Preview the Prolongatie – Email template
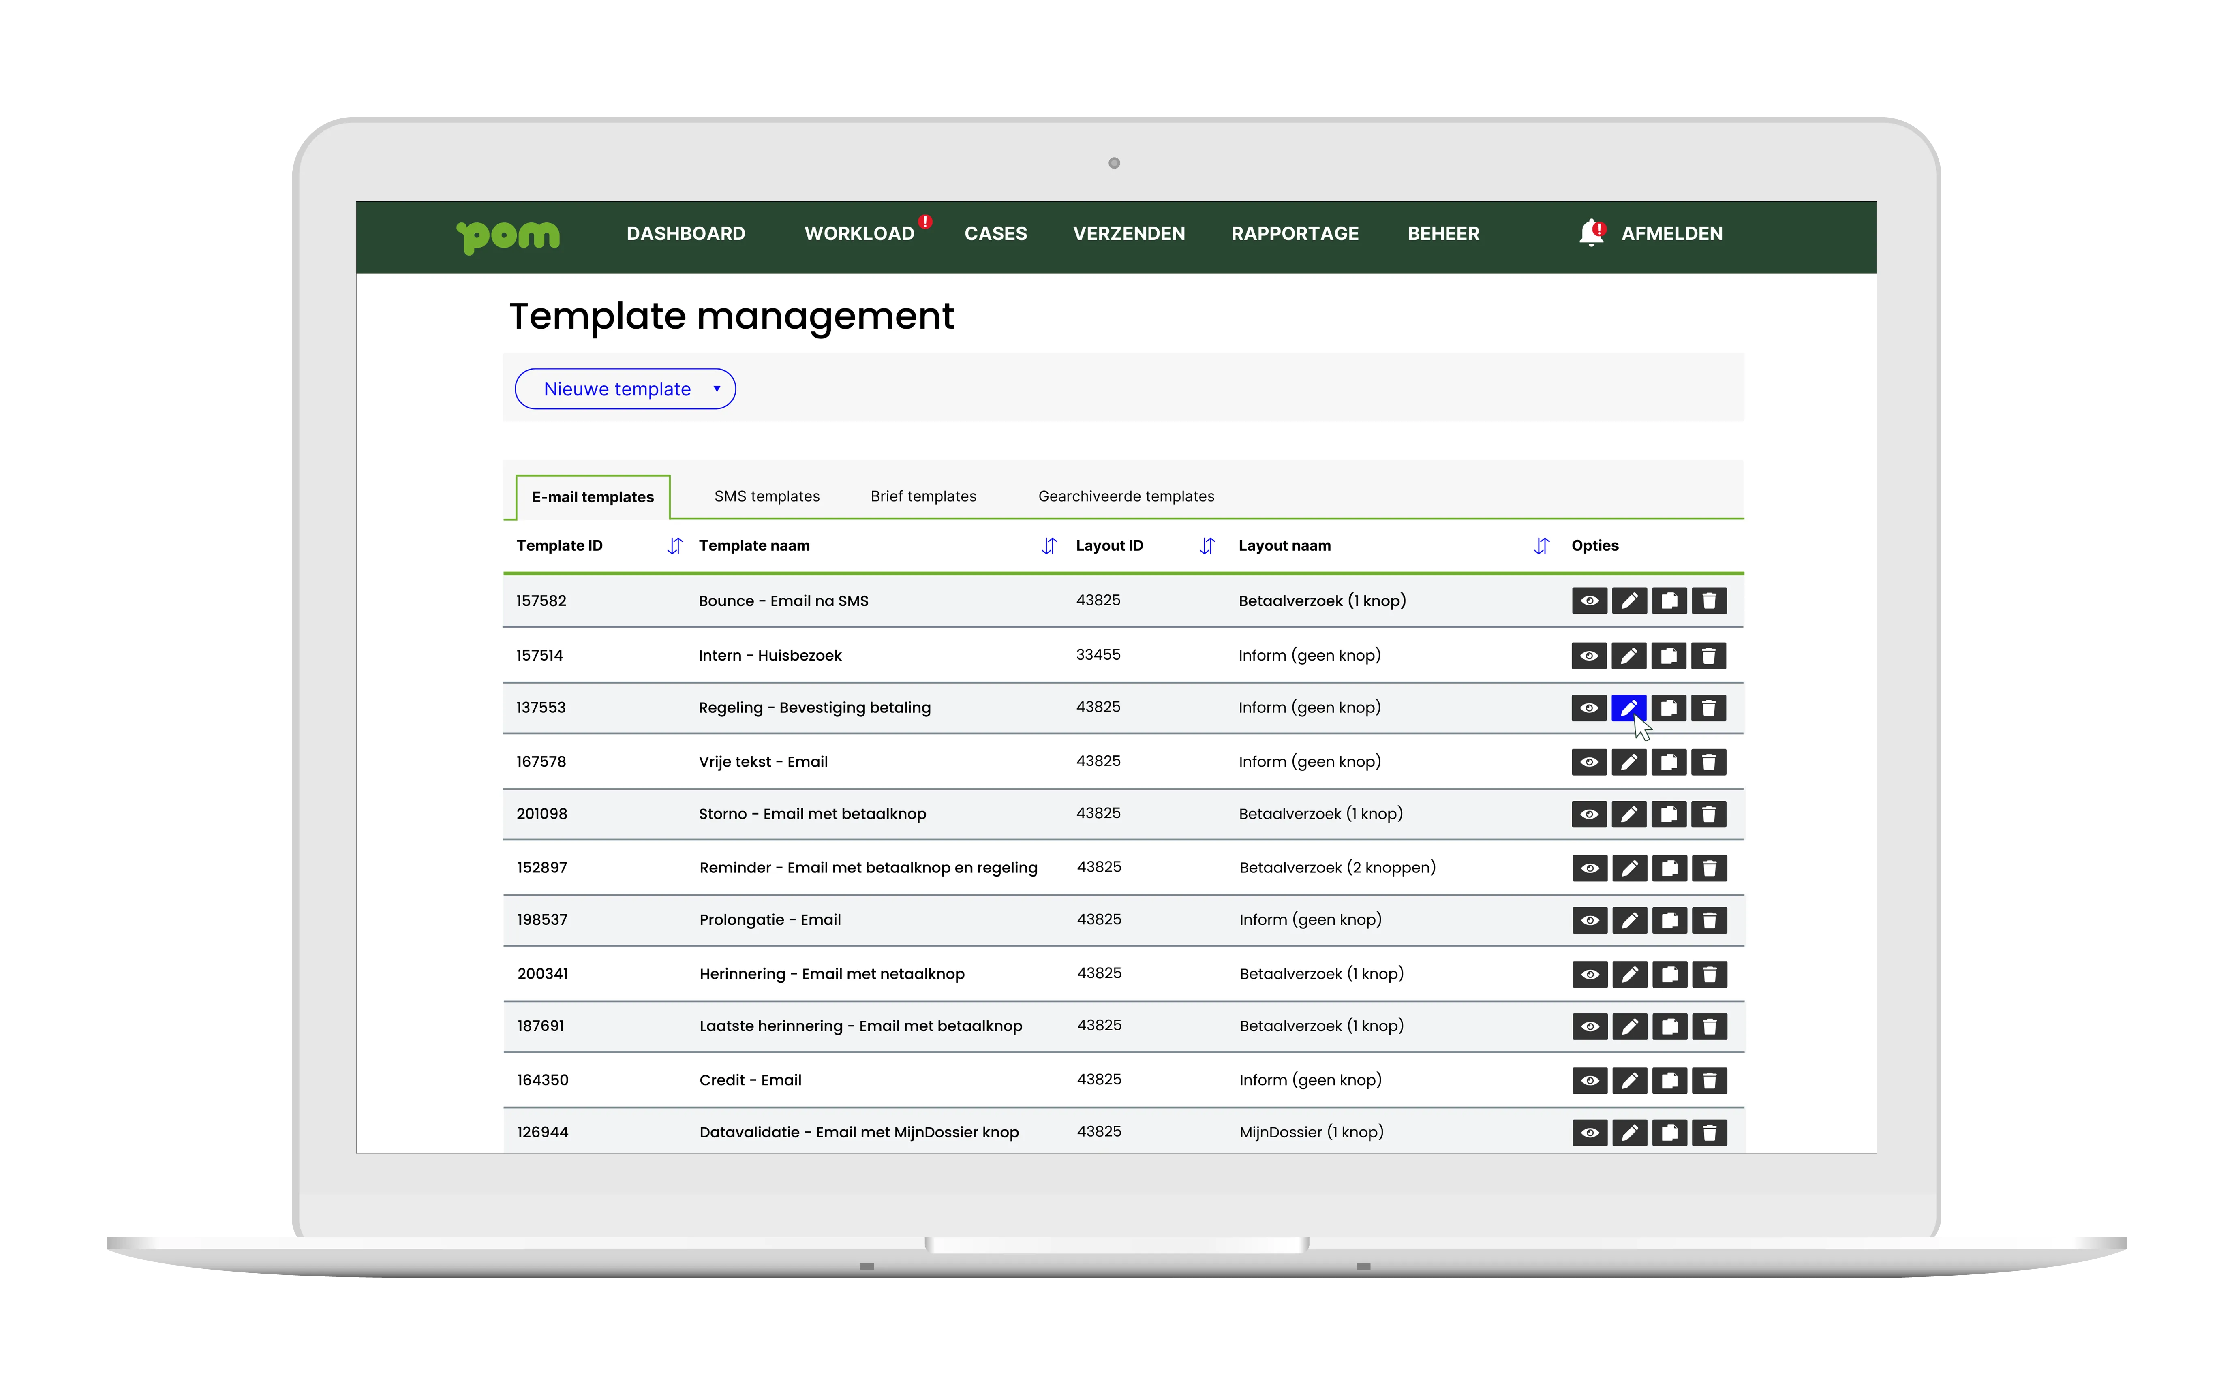The image size is (2234, 1396). coord(1590,921)
